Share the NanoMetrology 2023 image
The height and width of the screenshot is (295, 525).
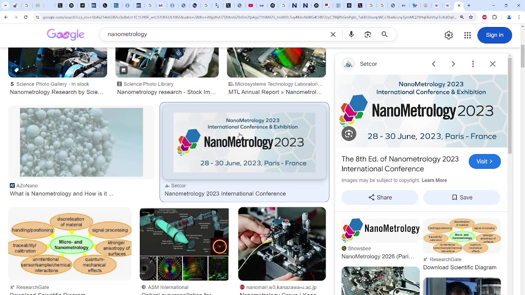380,197
